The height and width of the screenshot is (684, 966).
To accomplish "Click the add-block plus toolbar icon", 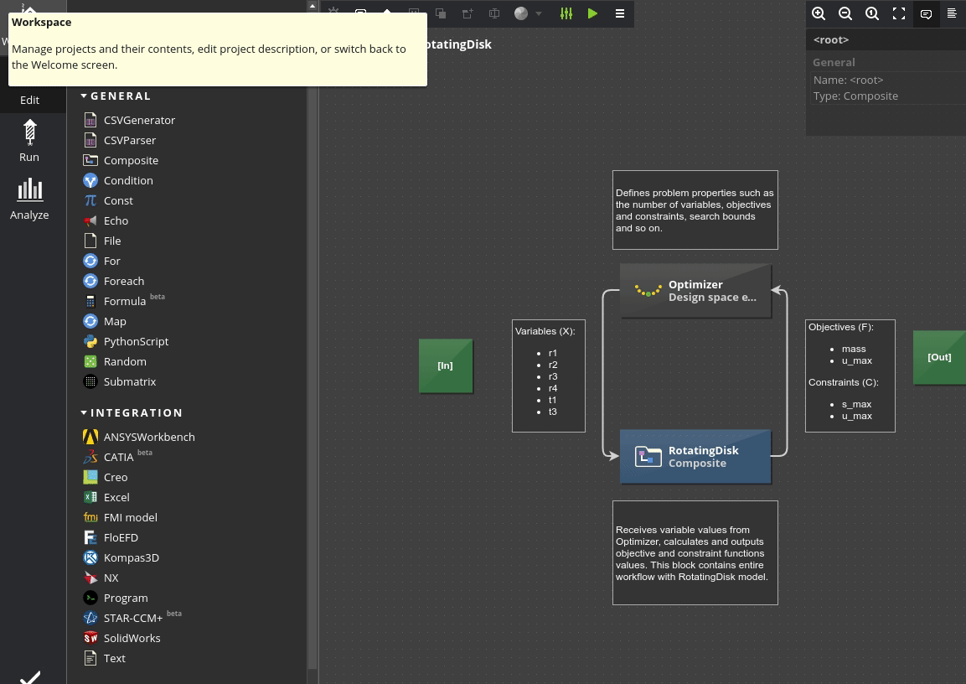I will [x=468, y=13].
